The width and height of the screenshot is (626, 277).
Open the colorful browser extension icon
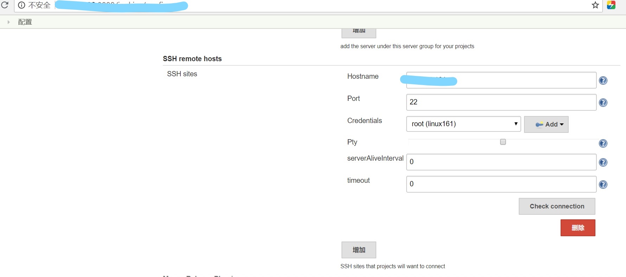[x=611, y=5]
